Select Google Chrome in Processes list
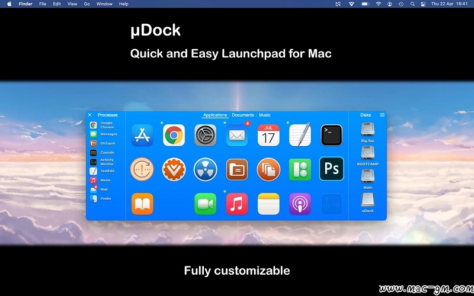Viewport: 474px width, 296px height. tap(103, 125)
